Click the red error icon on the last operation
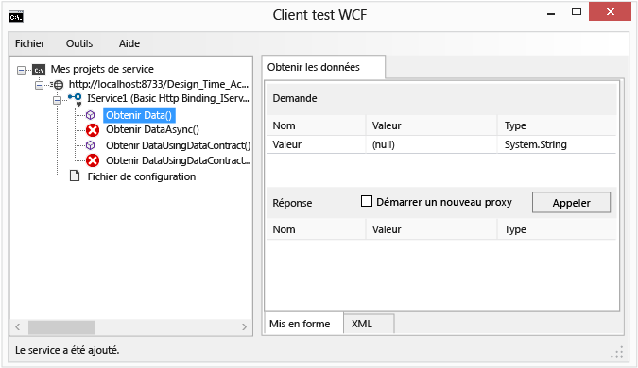This screenshot has height=368, width=638. click(93, 160)
